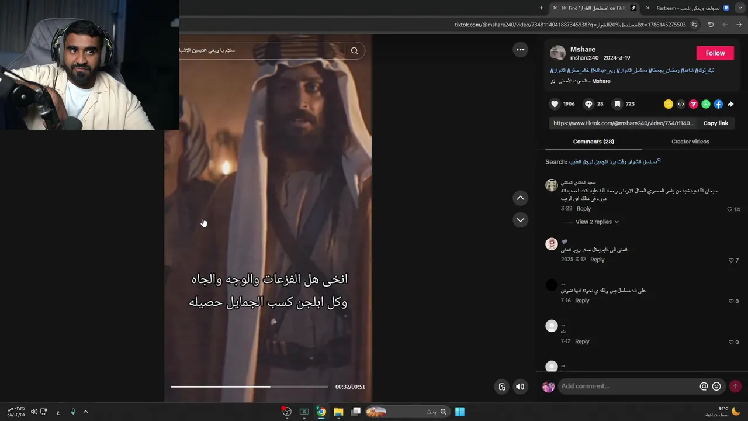This screenshot has width=748, height=421.
Task: Reply to the 2025-3-12 comment
Action: [x=597, y=260]
